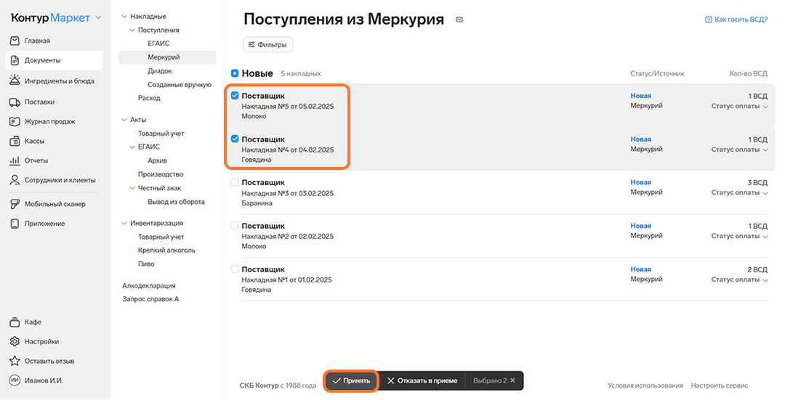Check the Накладная №3 Баранина checkbox
The width and height of the screenshot is (785, 400).
[235, 182]
